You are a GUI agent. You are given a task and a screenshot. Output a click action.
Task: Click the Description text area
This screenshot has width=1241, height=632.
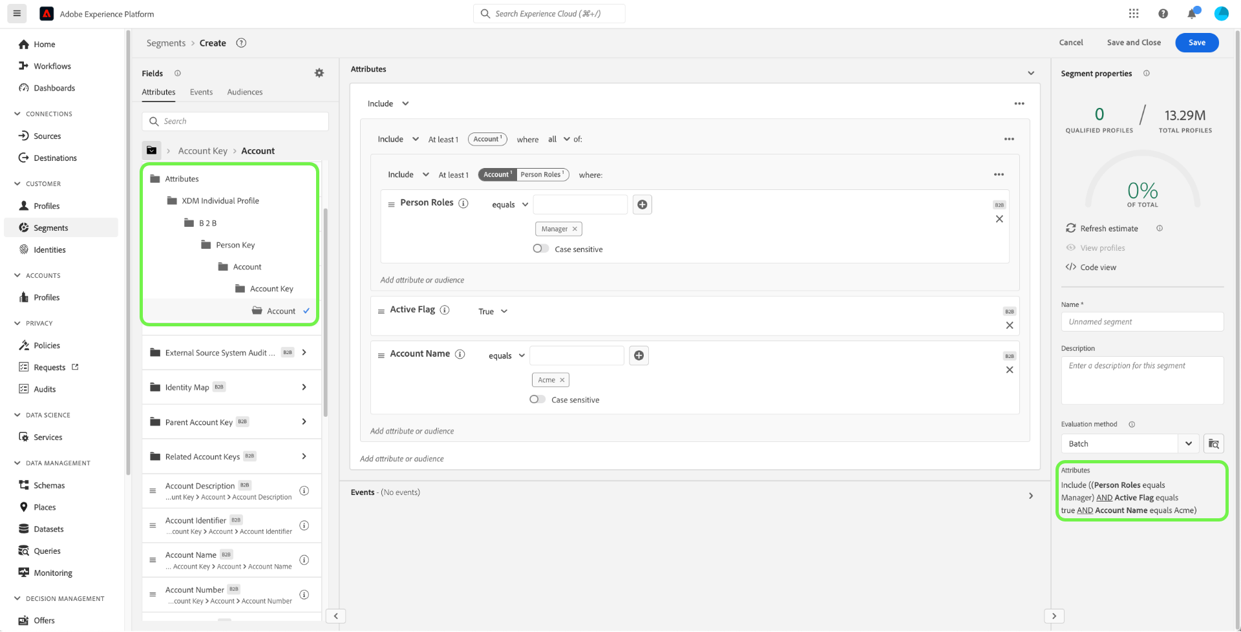pos(1142,380)
